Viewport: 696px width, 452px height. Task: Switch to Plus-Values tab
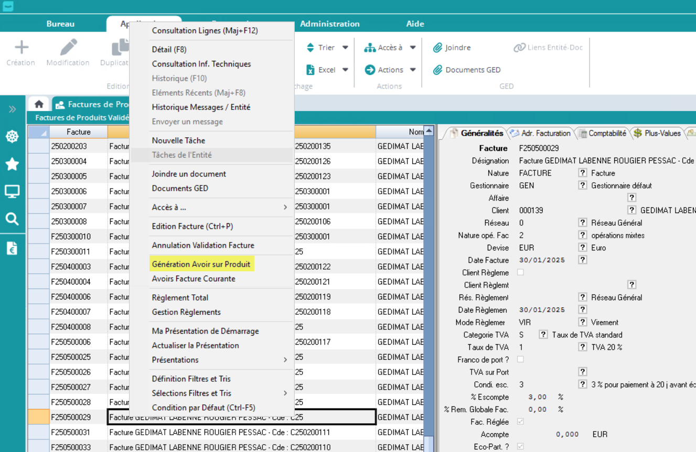pyautogui.click(x=657, y=133)
